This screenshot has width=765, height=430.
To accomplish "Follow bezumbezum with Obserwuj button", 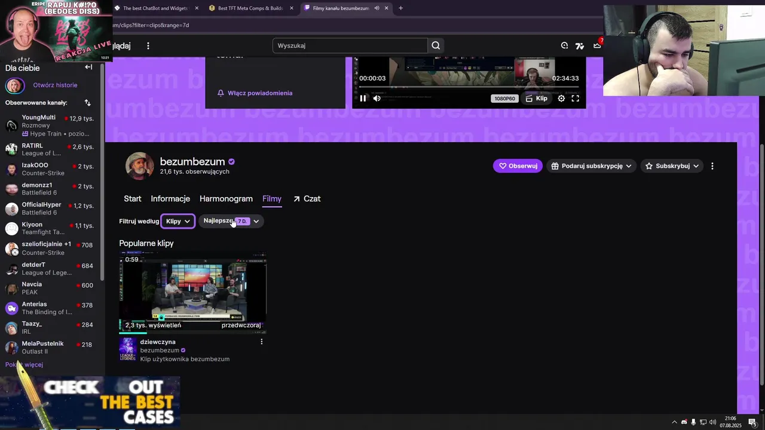I will [518, 166].
